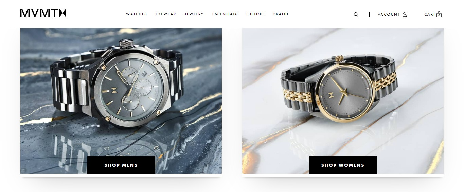The width and height of the screenshot is (464, 192).
Task: Open the shopping bag cart icon
Action: pyautogui.click(x=439, y=14)
